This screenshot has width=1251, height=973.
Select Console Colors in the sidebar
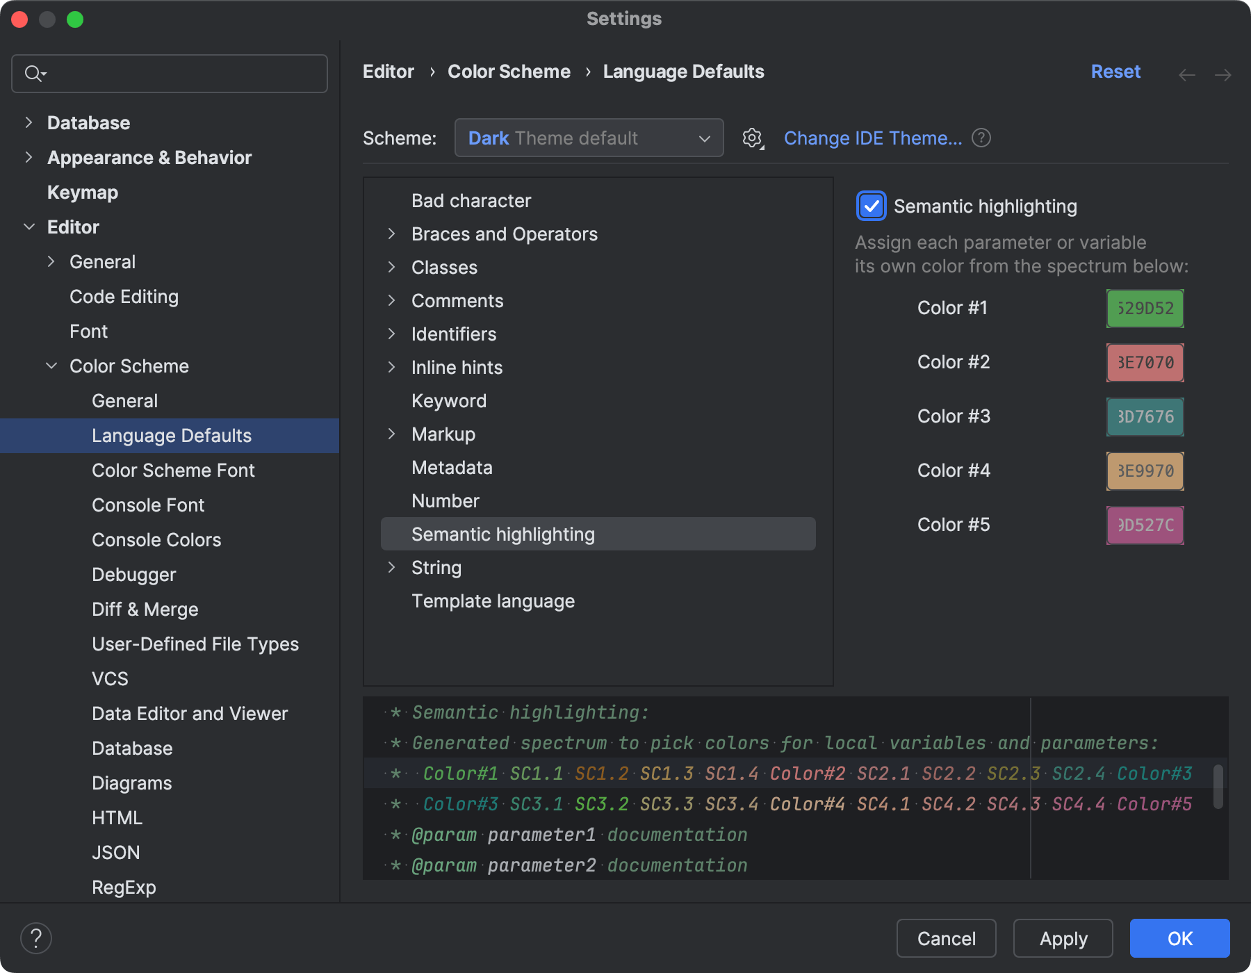[156, 539]
